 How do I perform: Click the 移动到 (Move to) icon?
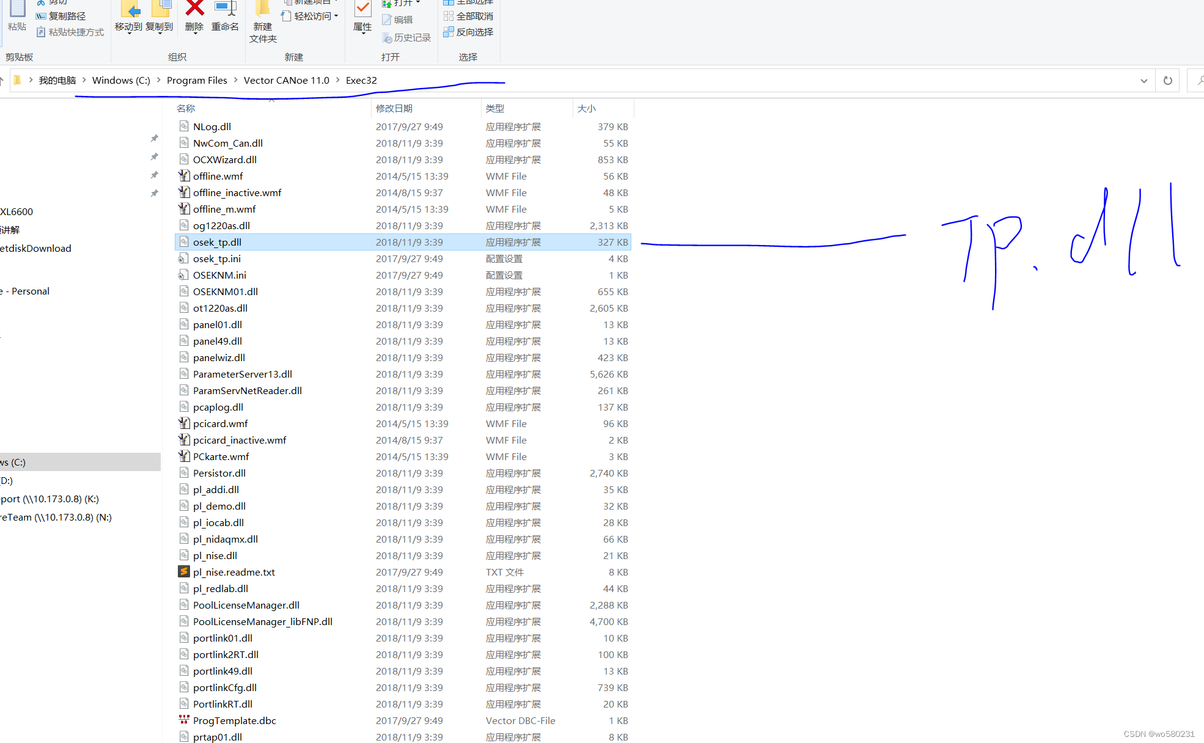(x=128, y=15)
